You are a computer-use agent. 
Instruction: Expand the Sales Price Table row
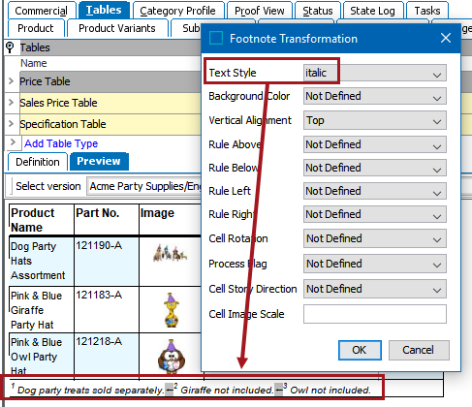[12, 103]
